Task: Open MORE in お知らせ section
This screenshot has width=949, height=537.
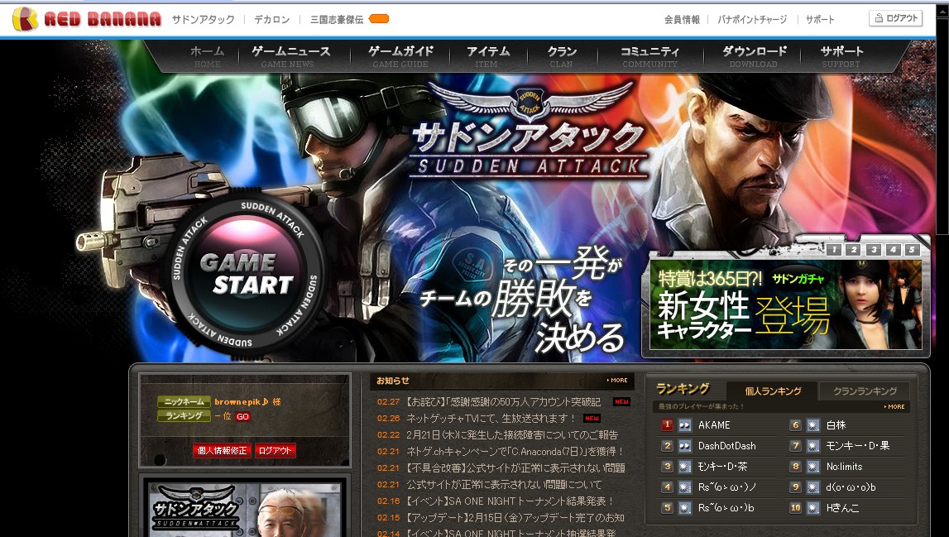Action: click(617, 380)
